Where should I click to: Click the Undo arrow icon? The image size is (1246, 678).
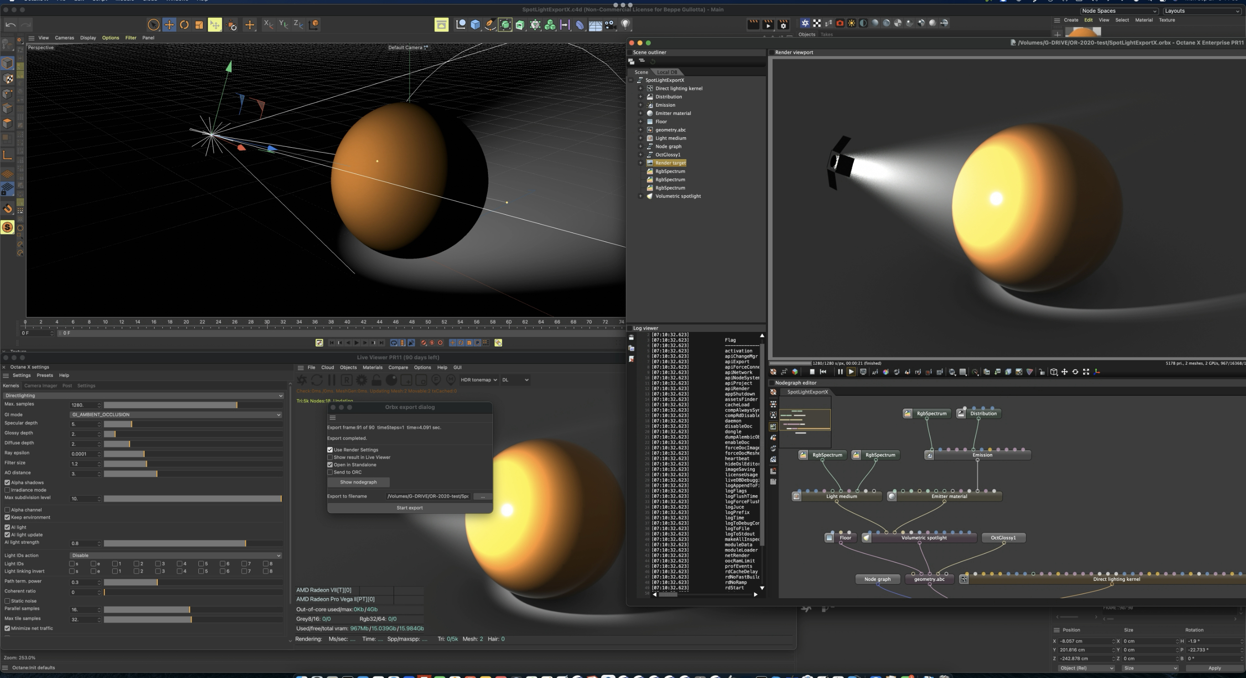tap(10, 25)
